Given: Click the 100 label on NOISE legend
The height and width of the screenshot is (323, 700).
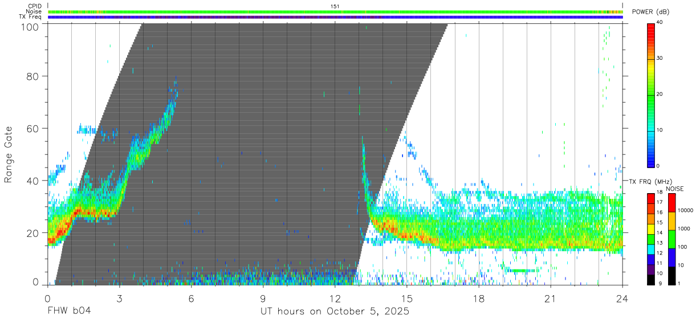Looking at the screenshot, I should pyautogui.click(x=682, y=247).
